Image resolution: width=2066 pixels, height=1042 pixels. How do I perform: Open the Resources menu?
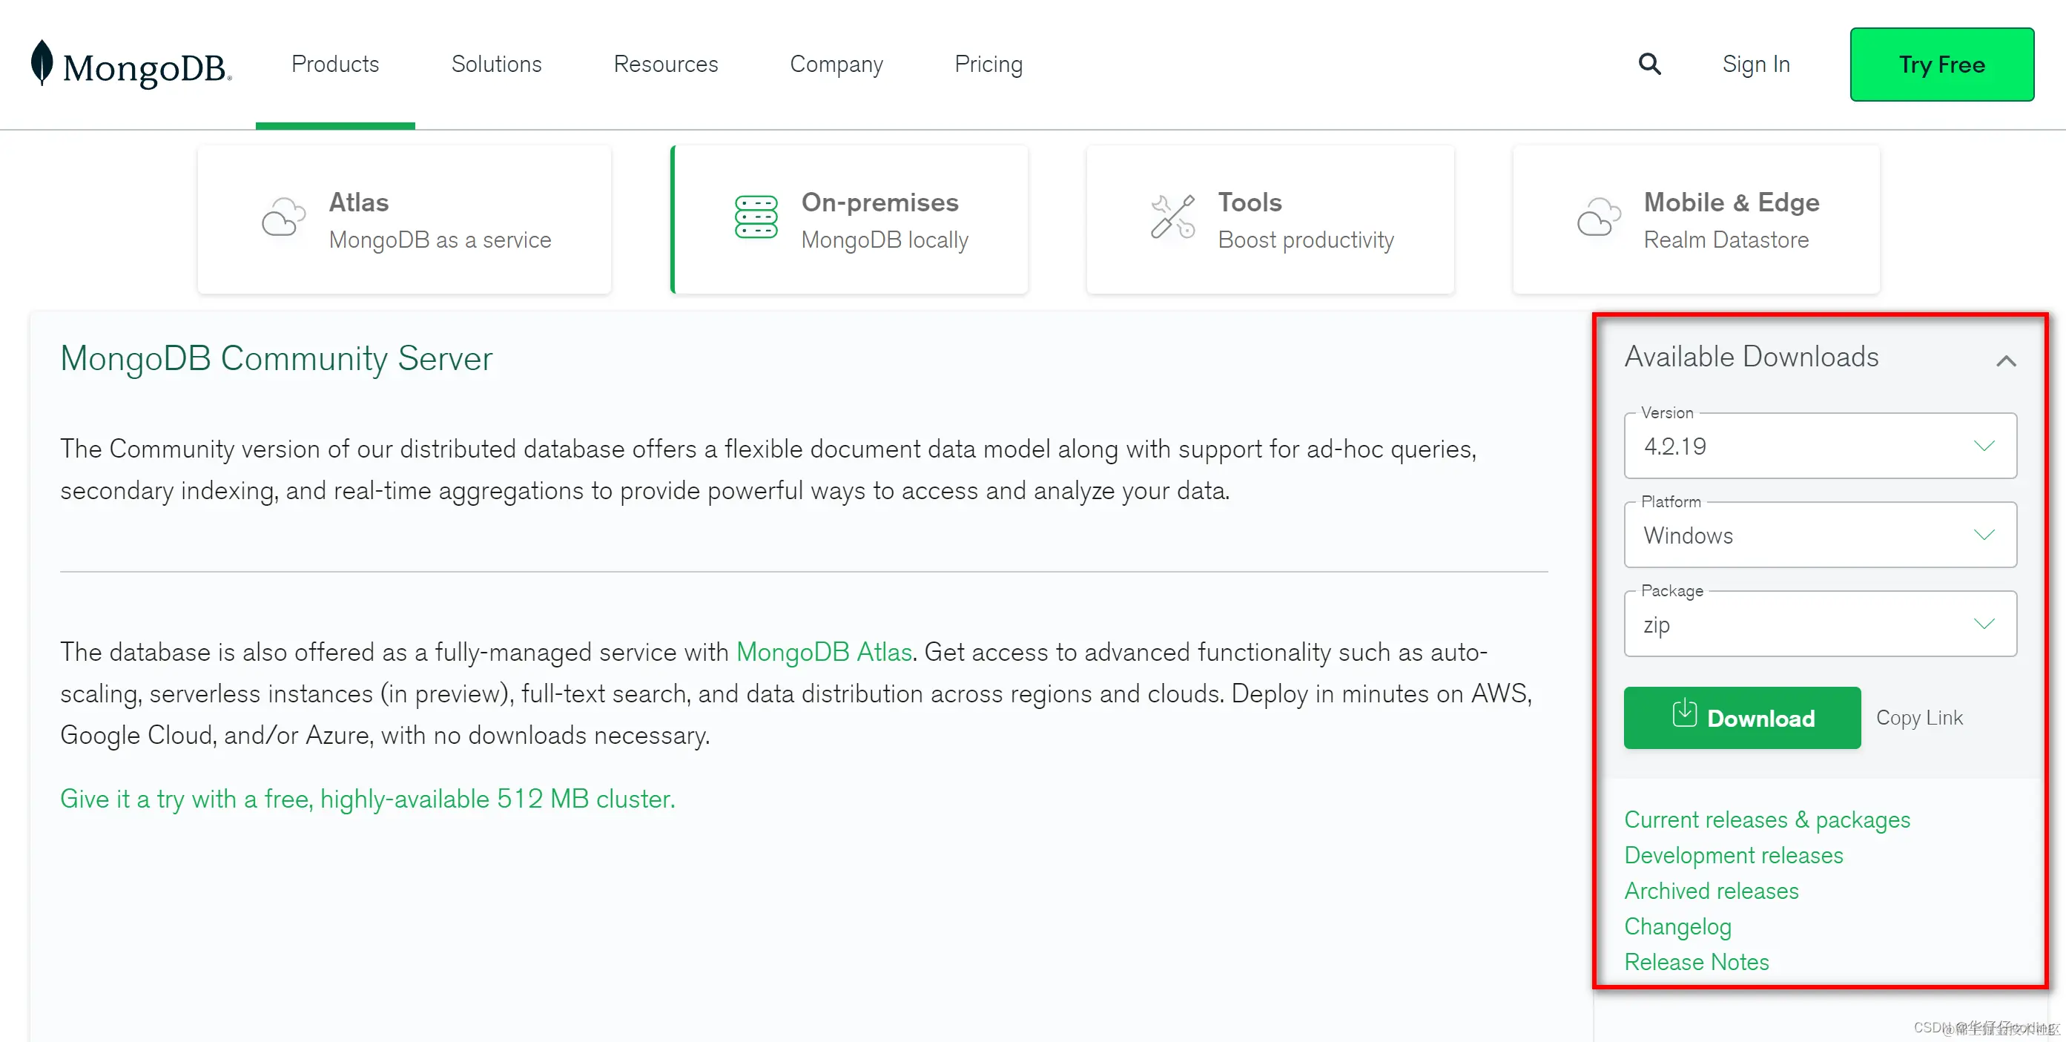(666, 65)
